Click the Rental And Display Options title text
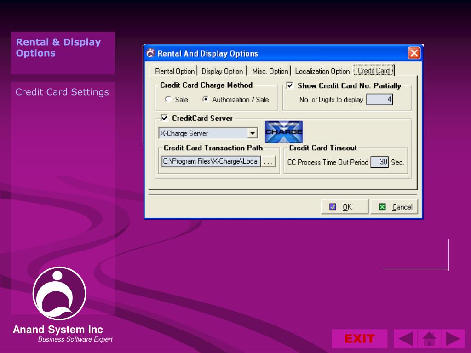 pyautogui.click(x=207, y=53)
